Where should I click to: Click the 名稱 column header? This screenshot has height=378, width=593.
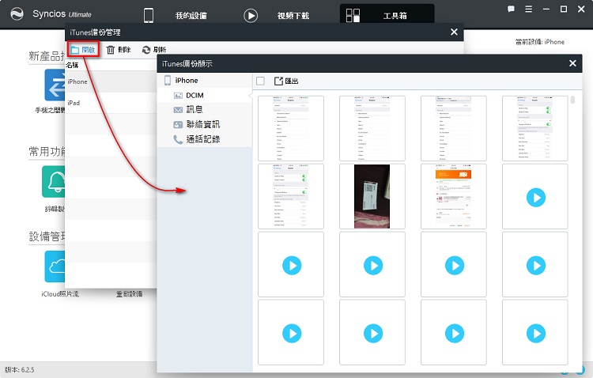pos(72,65)
